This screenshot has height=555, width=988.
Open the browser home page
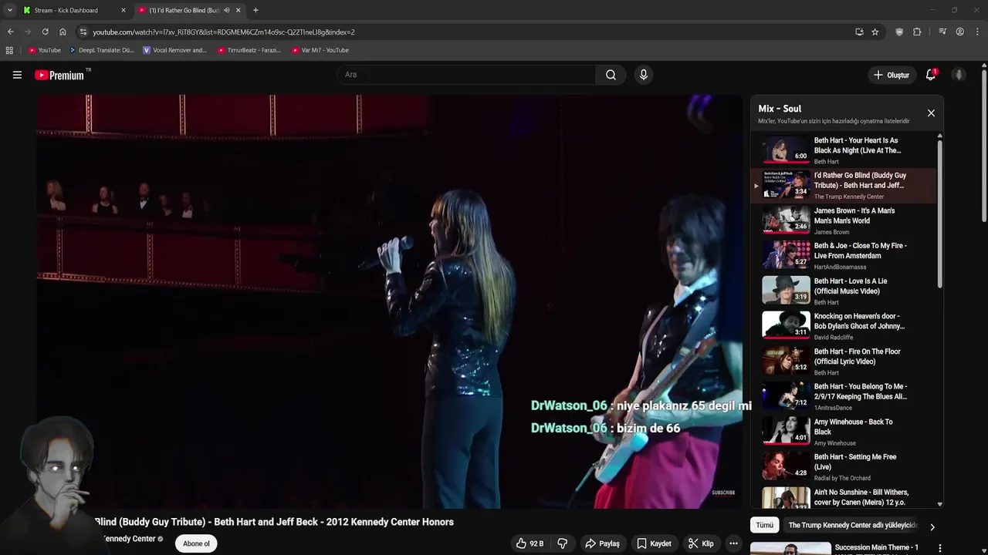point(63,32)
